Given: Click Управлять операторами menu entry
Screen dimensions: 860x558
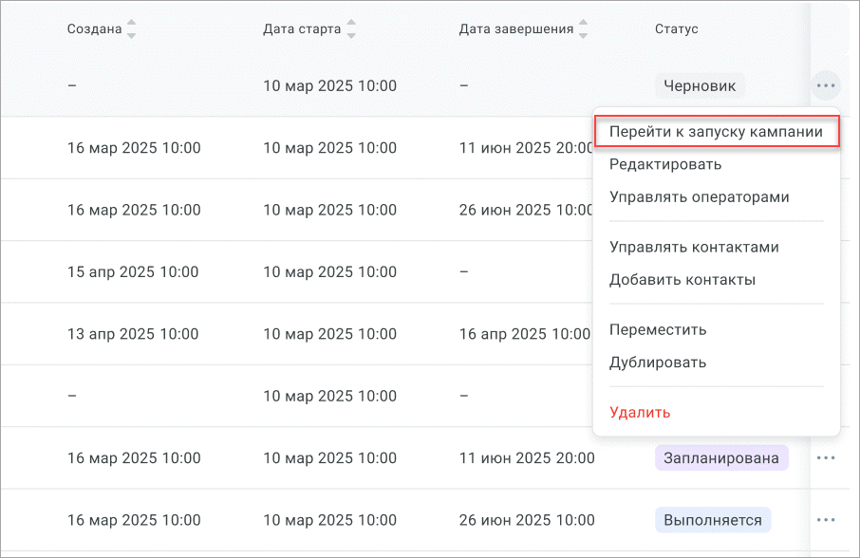Looking at the screenshot, I should coord(699,197).
